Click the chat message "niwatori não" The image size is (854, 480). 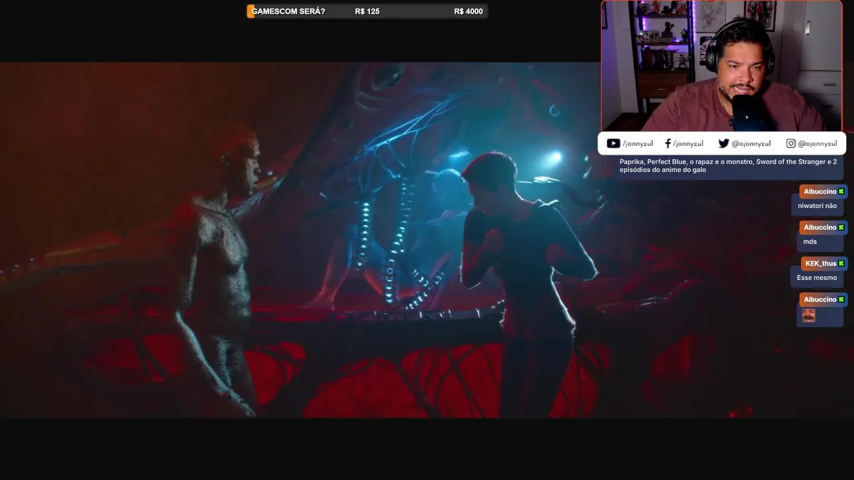point(817,206)
